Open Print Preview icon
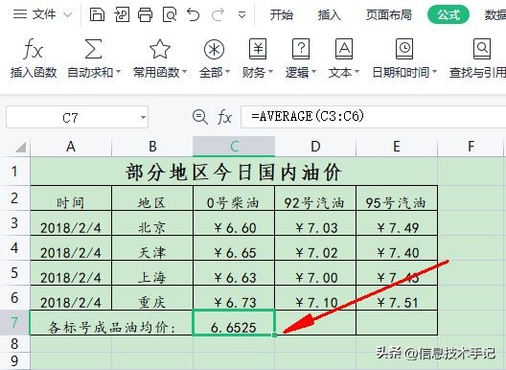506x370 pixels. click(170, 14)
